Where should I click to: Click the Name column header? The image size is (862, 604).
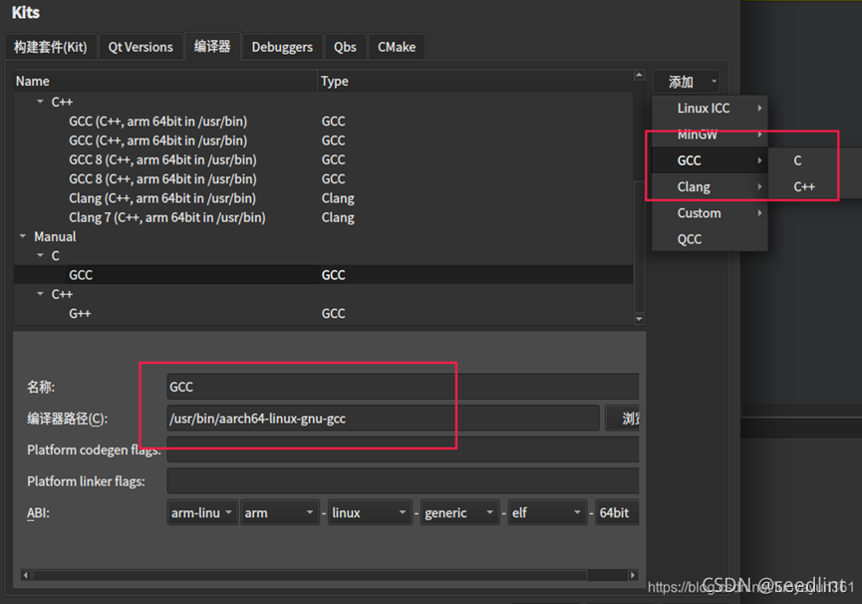[165, 81]
